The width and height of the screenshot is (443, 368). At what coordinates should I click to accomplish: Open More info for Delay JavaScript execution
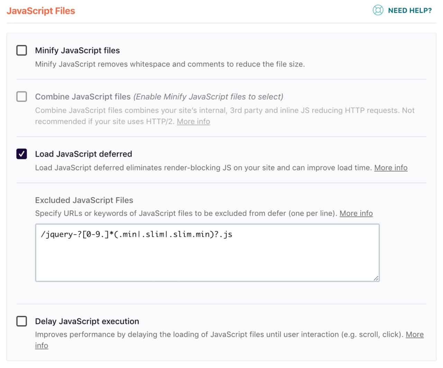pos(415,334)
